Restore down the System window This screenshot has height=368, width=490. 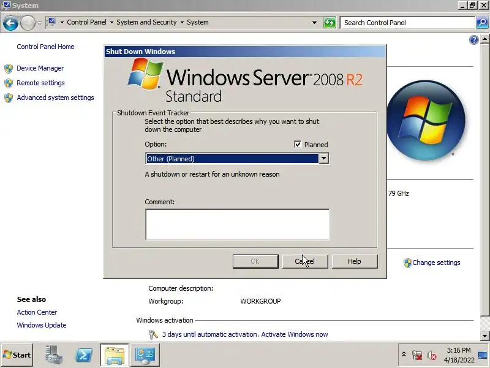472,6
